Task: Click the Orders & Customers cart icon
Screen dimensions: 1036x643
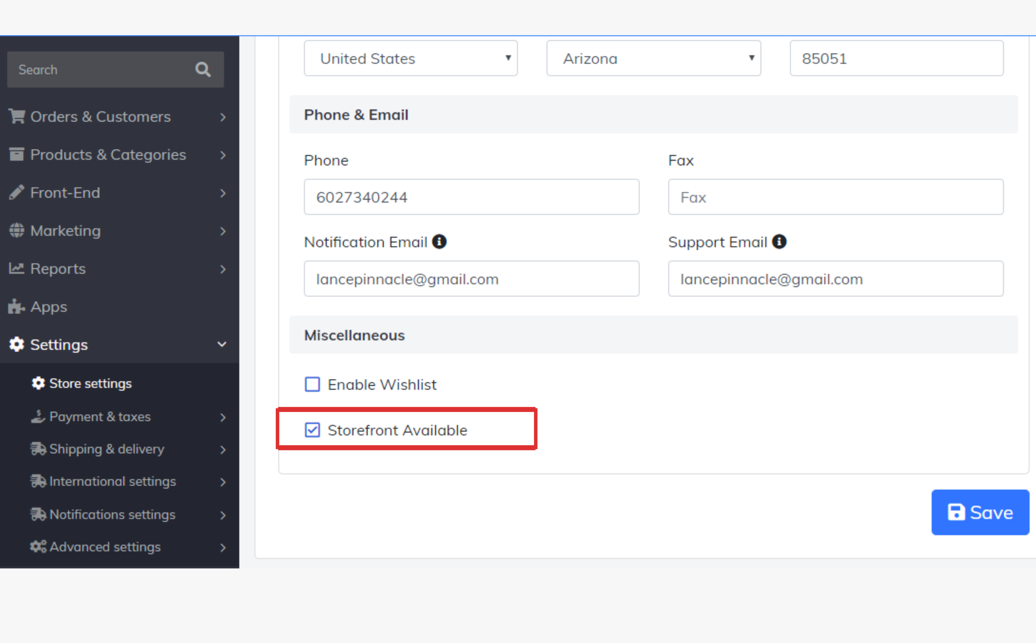Action: click(16, 116)
